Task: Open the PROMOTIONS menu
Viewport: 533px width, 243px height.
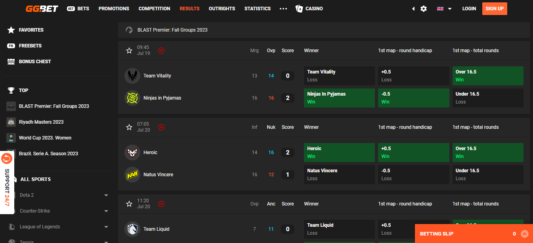Action: (x=114, y=9)
